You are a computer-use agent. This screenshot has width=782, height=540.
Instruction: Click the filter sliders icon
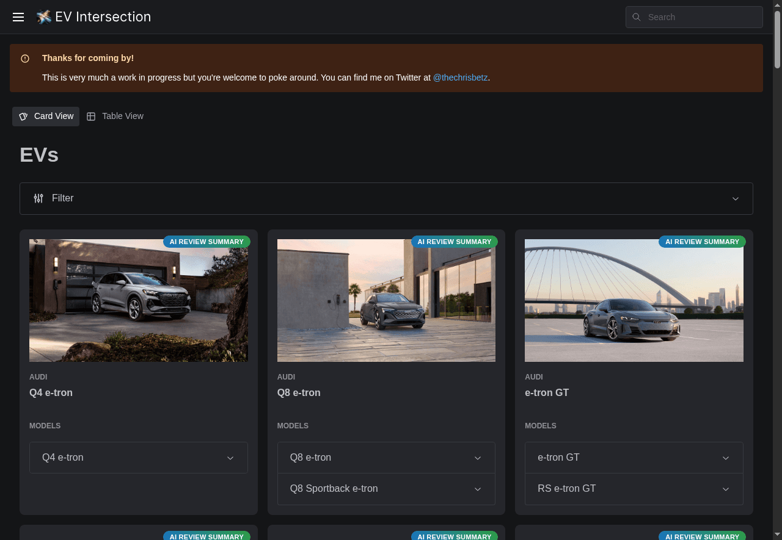(x=38, y=198)
